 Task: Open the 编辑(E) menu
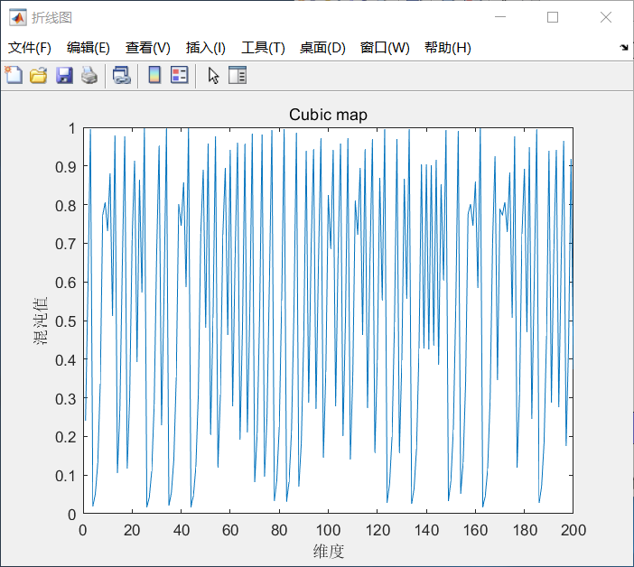[x=89, y=48]
